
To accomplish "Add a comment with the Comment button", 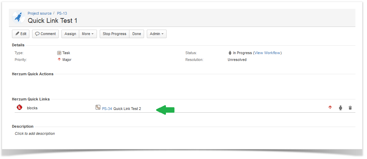I will (45, 34).
